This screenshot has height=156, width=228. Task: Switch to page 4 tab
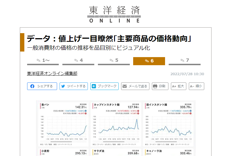click(78, 61)
